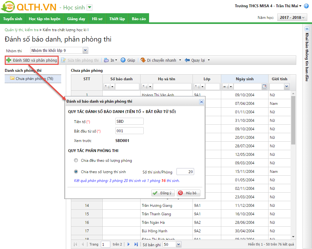
Task: Open the Học sinh module dropdown
Action: click(x=90, y=8)
